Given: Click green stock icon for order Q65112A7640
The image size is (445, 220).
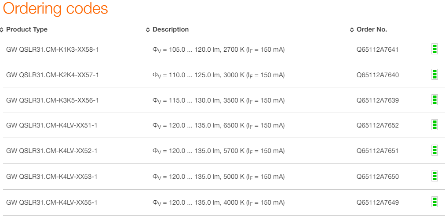Looking at the screenshot, I should [x=434, y=75].
